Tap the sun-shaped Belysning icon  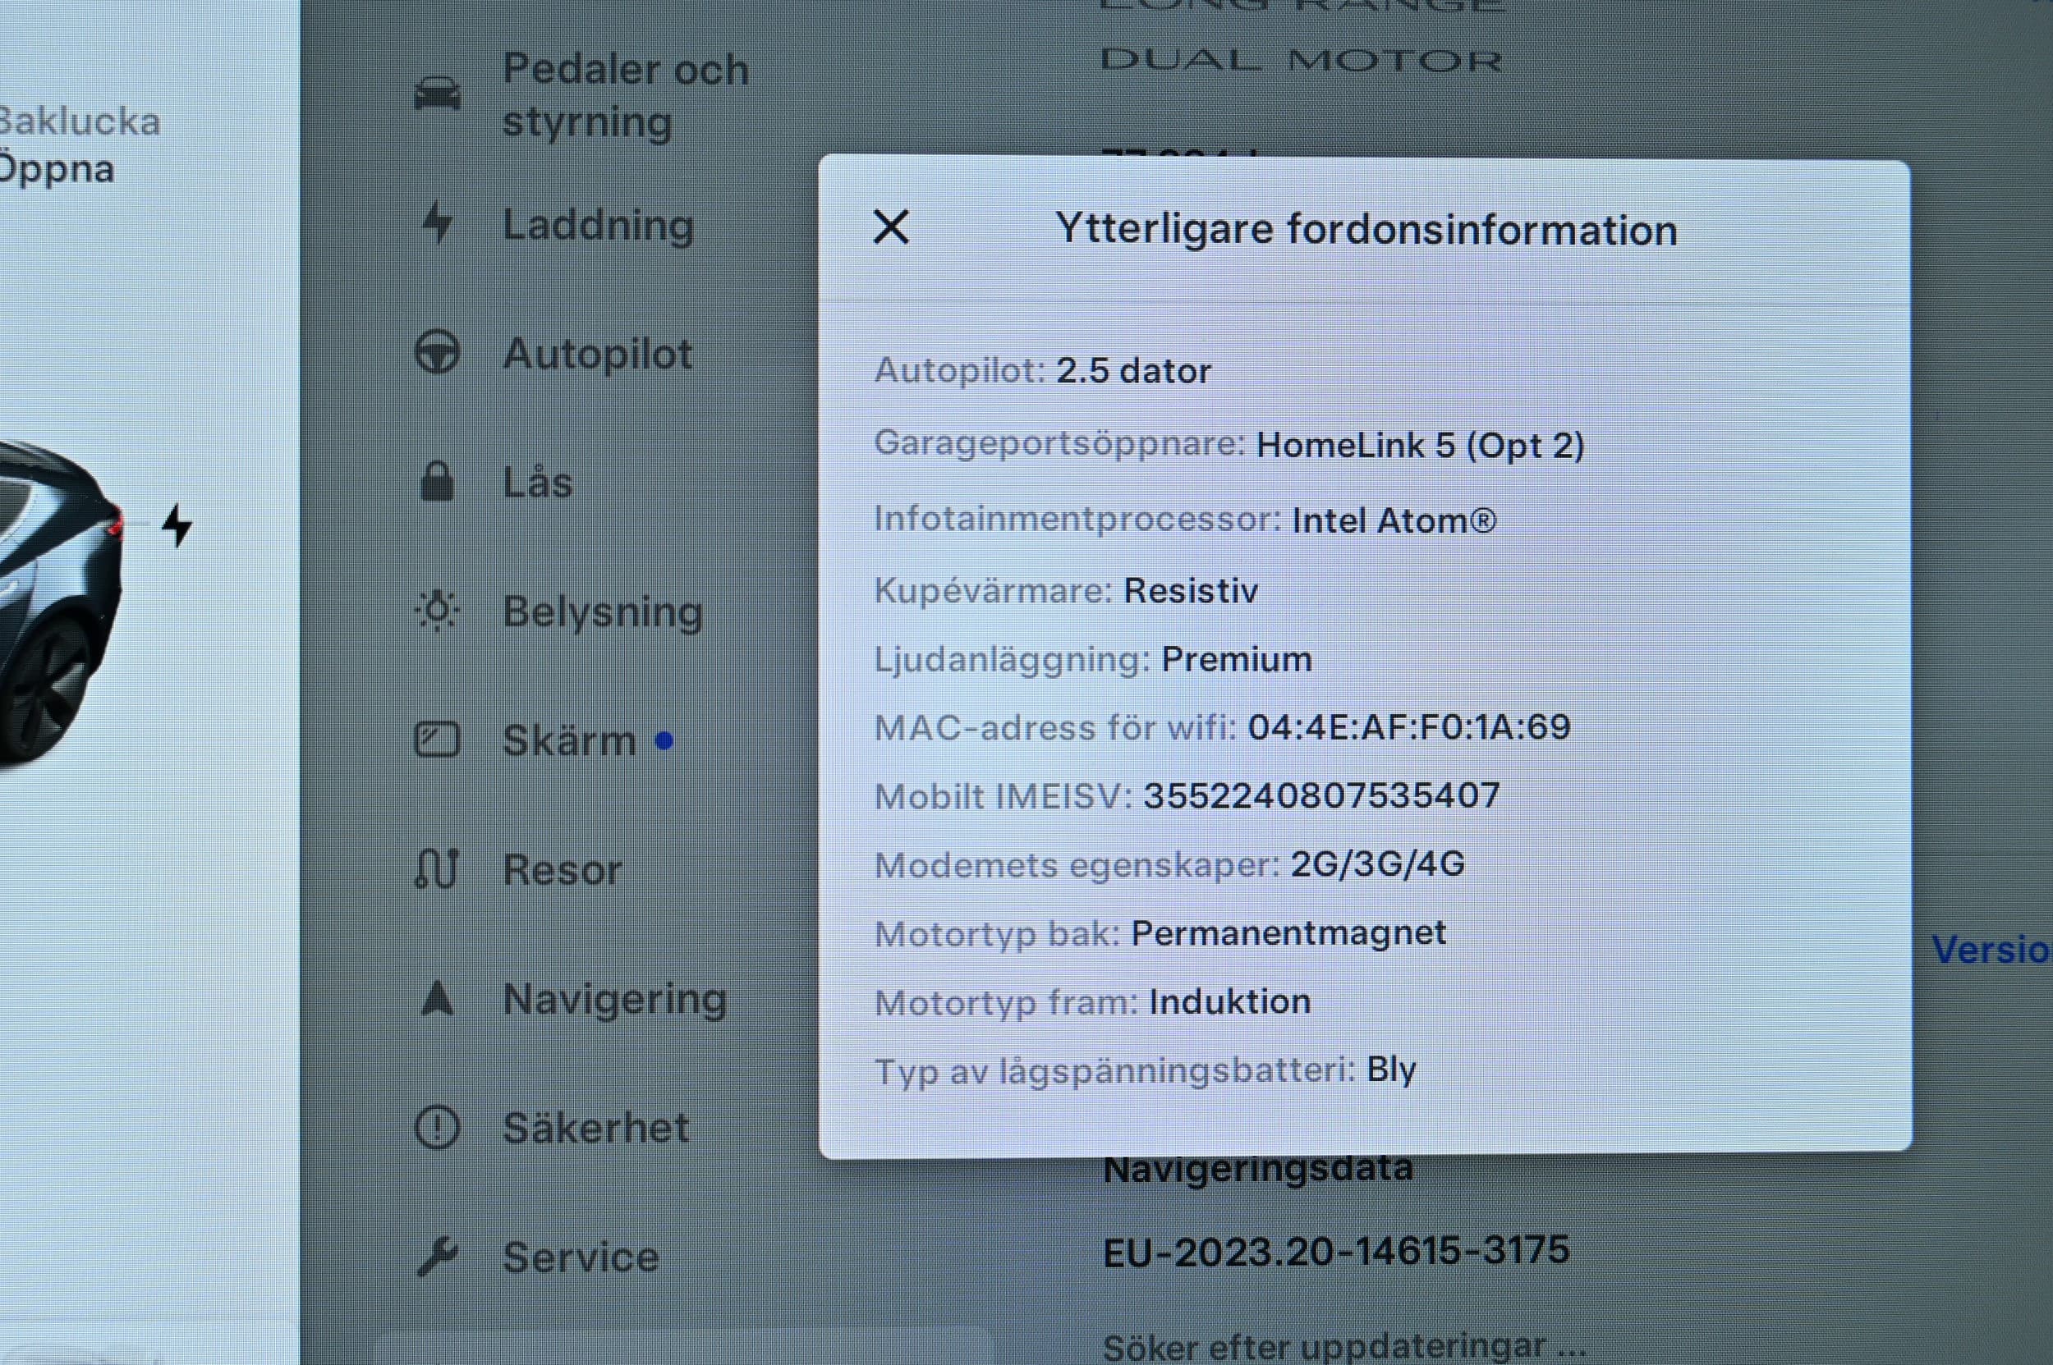437,610
